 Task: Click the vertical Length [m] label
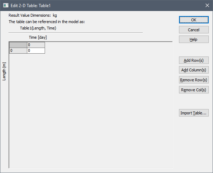point(4,71)
